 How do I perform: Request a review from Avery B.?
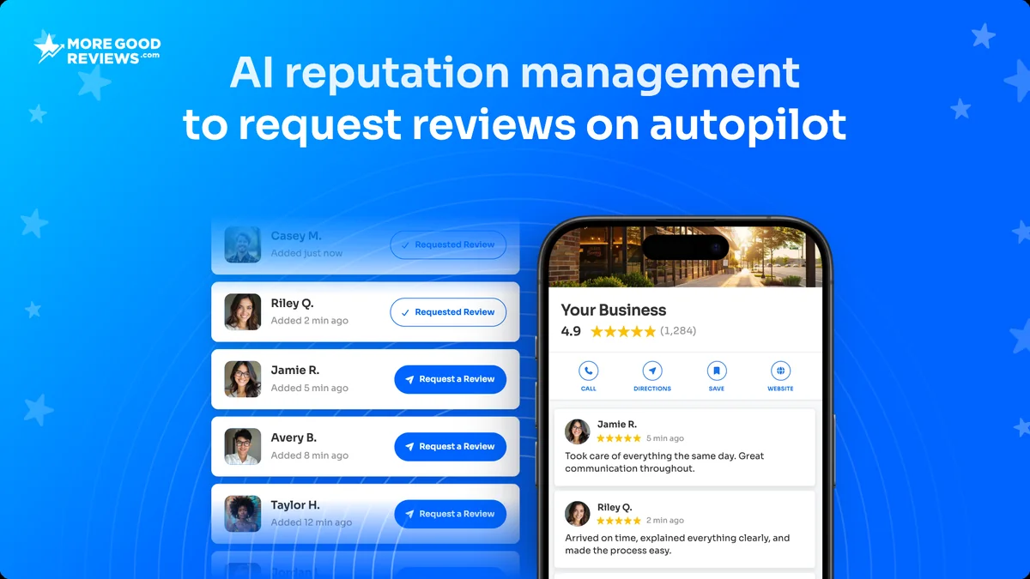(451, 446)
